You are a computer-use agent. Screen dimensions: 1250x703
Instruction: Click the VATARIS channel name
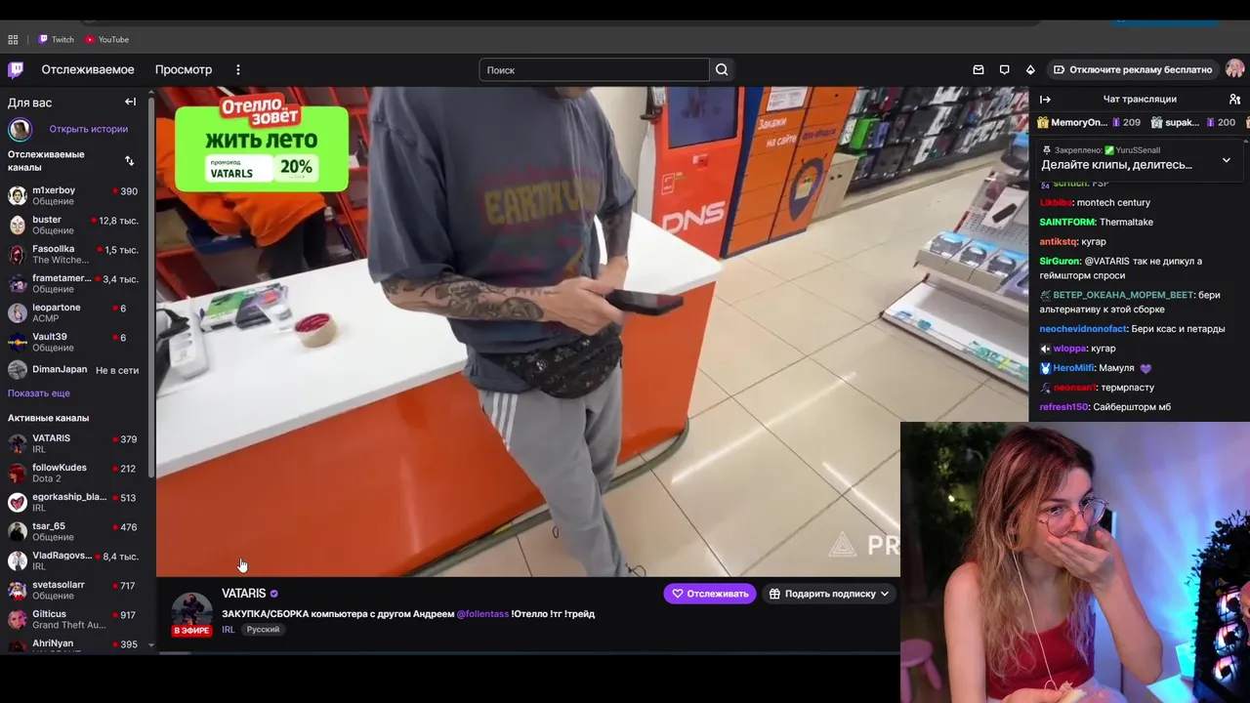[243, 594]
